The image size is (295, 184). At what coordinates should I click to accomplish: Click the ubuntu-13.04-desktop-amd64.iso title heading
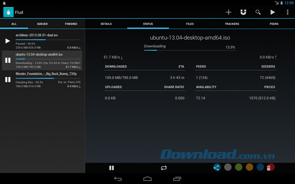(x=190, y=38)
